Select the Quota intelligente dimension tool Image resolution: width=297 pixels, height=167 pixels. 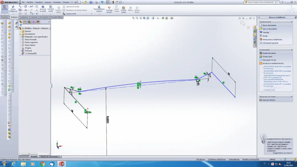click(x=13, y=9)
